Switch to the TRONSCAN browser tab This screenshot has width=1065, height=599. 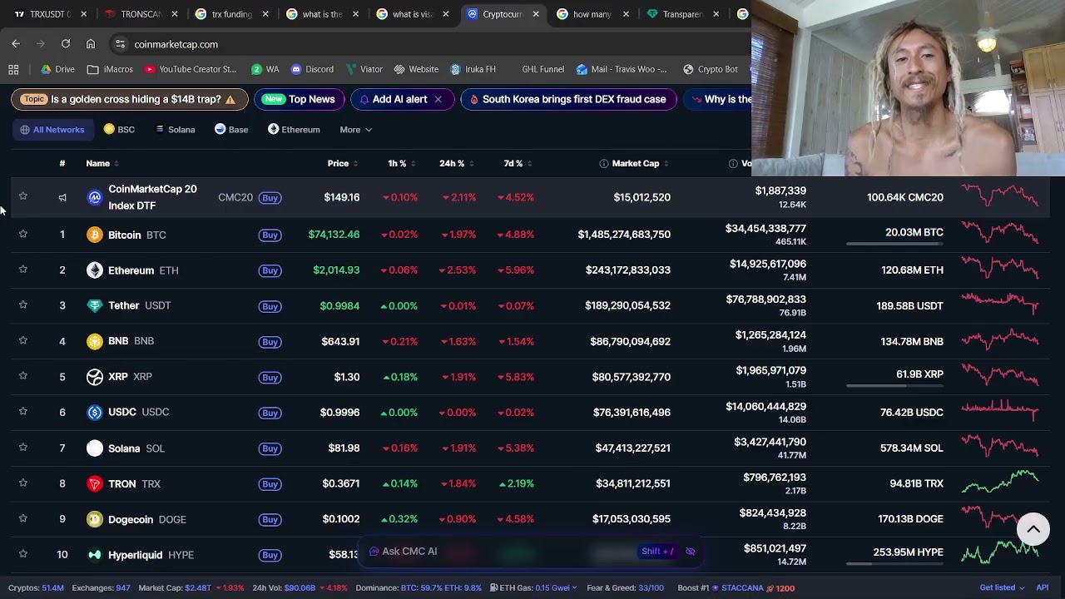(x=140, y=14)
